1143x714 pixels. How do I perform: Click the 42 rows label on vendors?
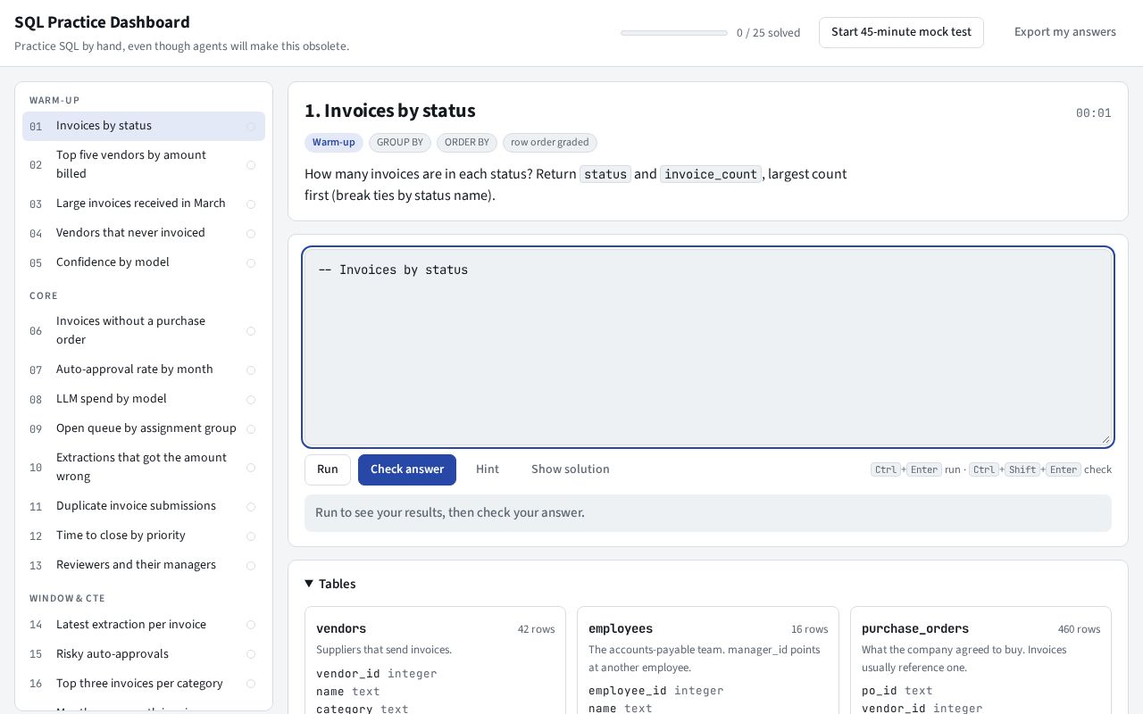(536, 629)
